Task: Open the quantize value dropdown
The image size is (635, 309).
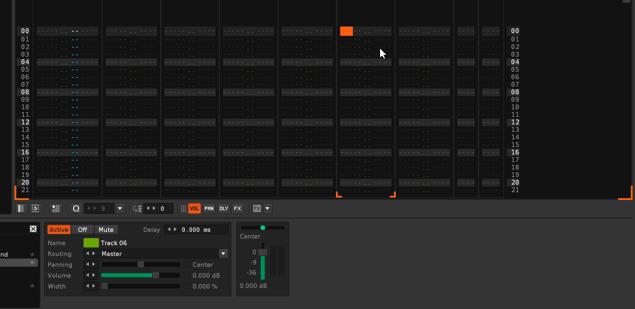Action: [120, 208]
